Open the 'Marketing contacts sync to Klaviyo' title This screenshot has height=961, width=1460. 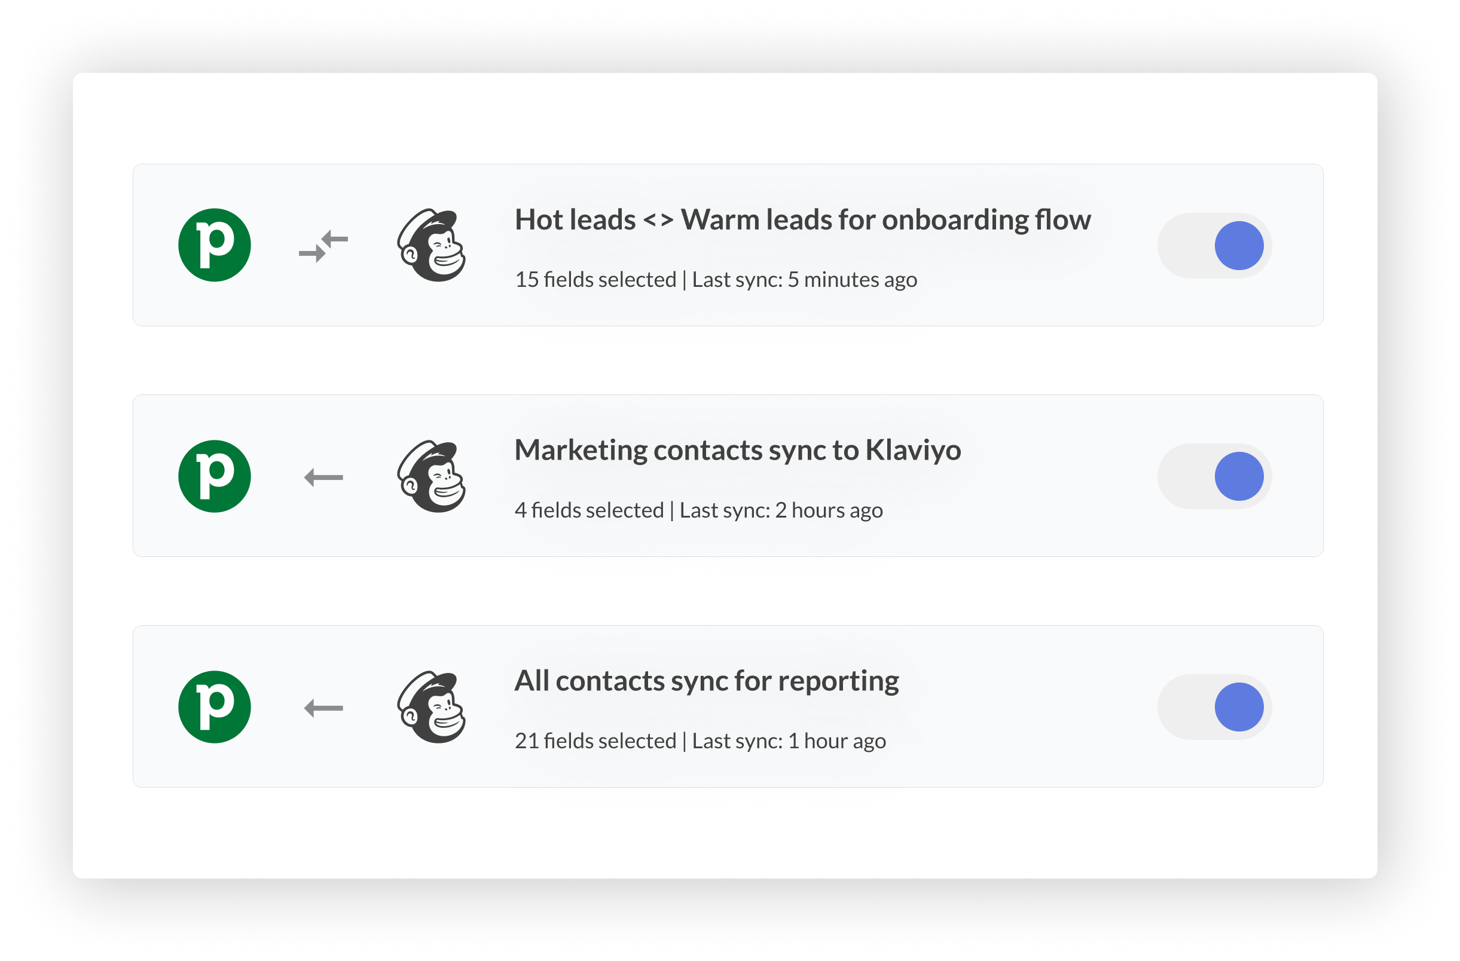point(737,450)
